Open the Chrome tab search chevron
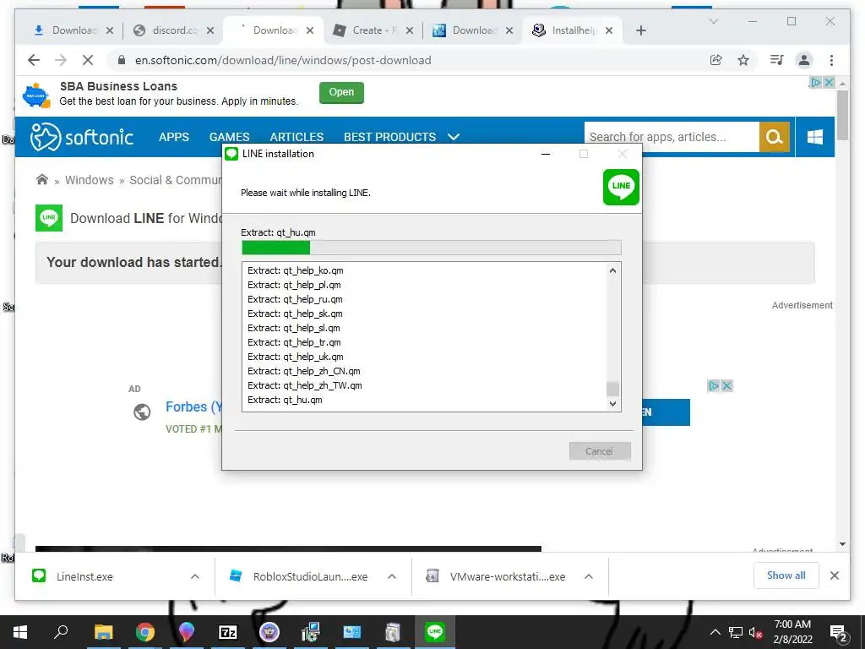The height and width of the screenshot is (649, 865). point(713,21)
